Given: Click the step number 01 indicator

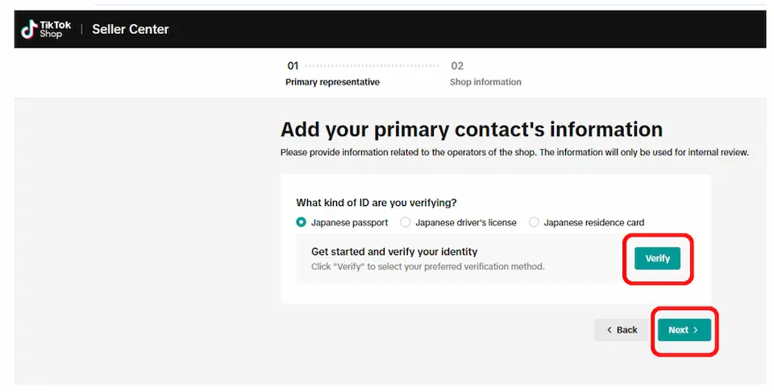Looking at the screenshot, I should [x=293, y=66].
